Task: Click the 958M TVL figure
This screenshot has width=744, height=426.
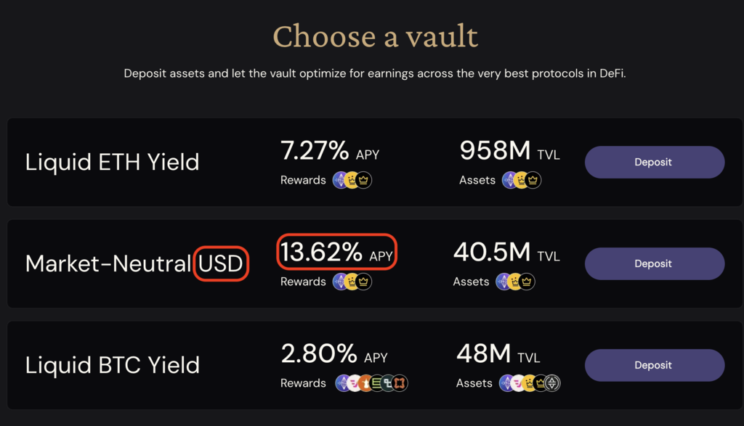Action: tap(496, 150)
